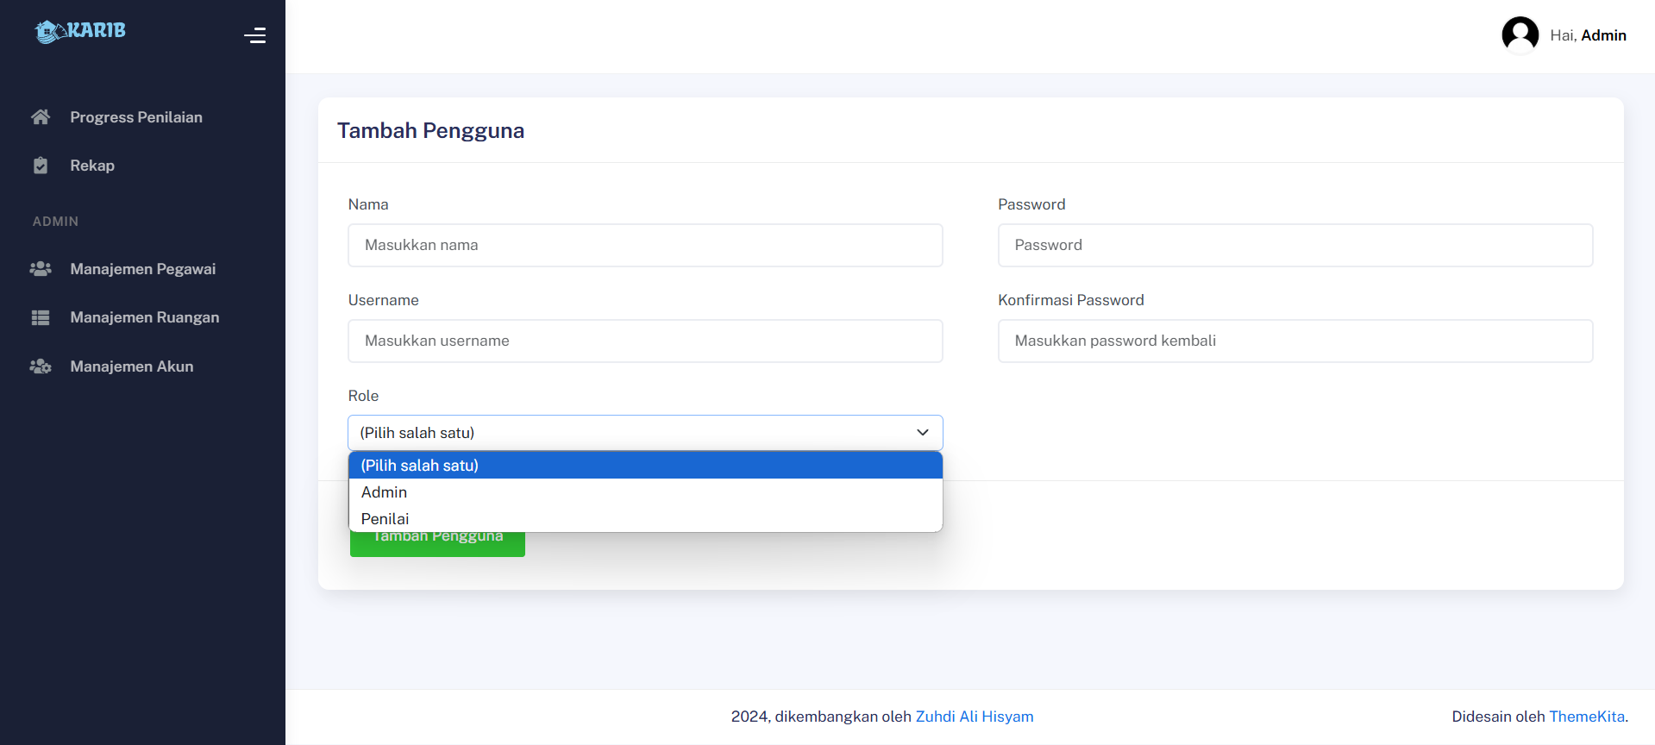
Task: Click the clipboard icon beside Rekap
Action: (41, 166)
